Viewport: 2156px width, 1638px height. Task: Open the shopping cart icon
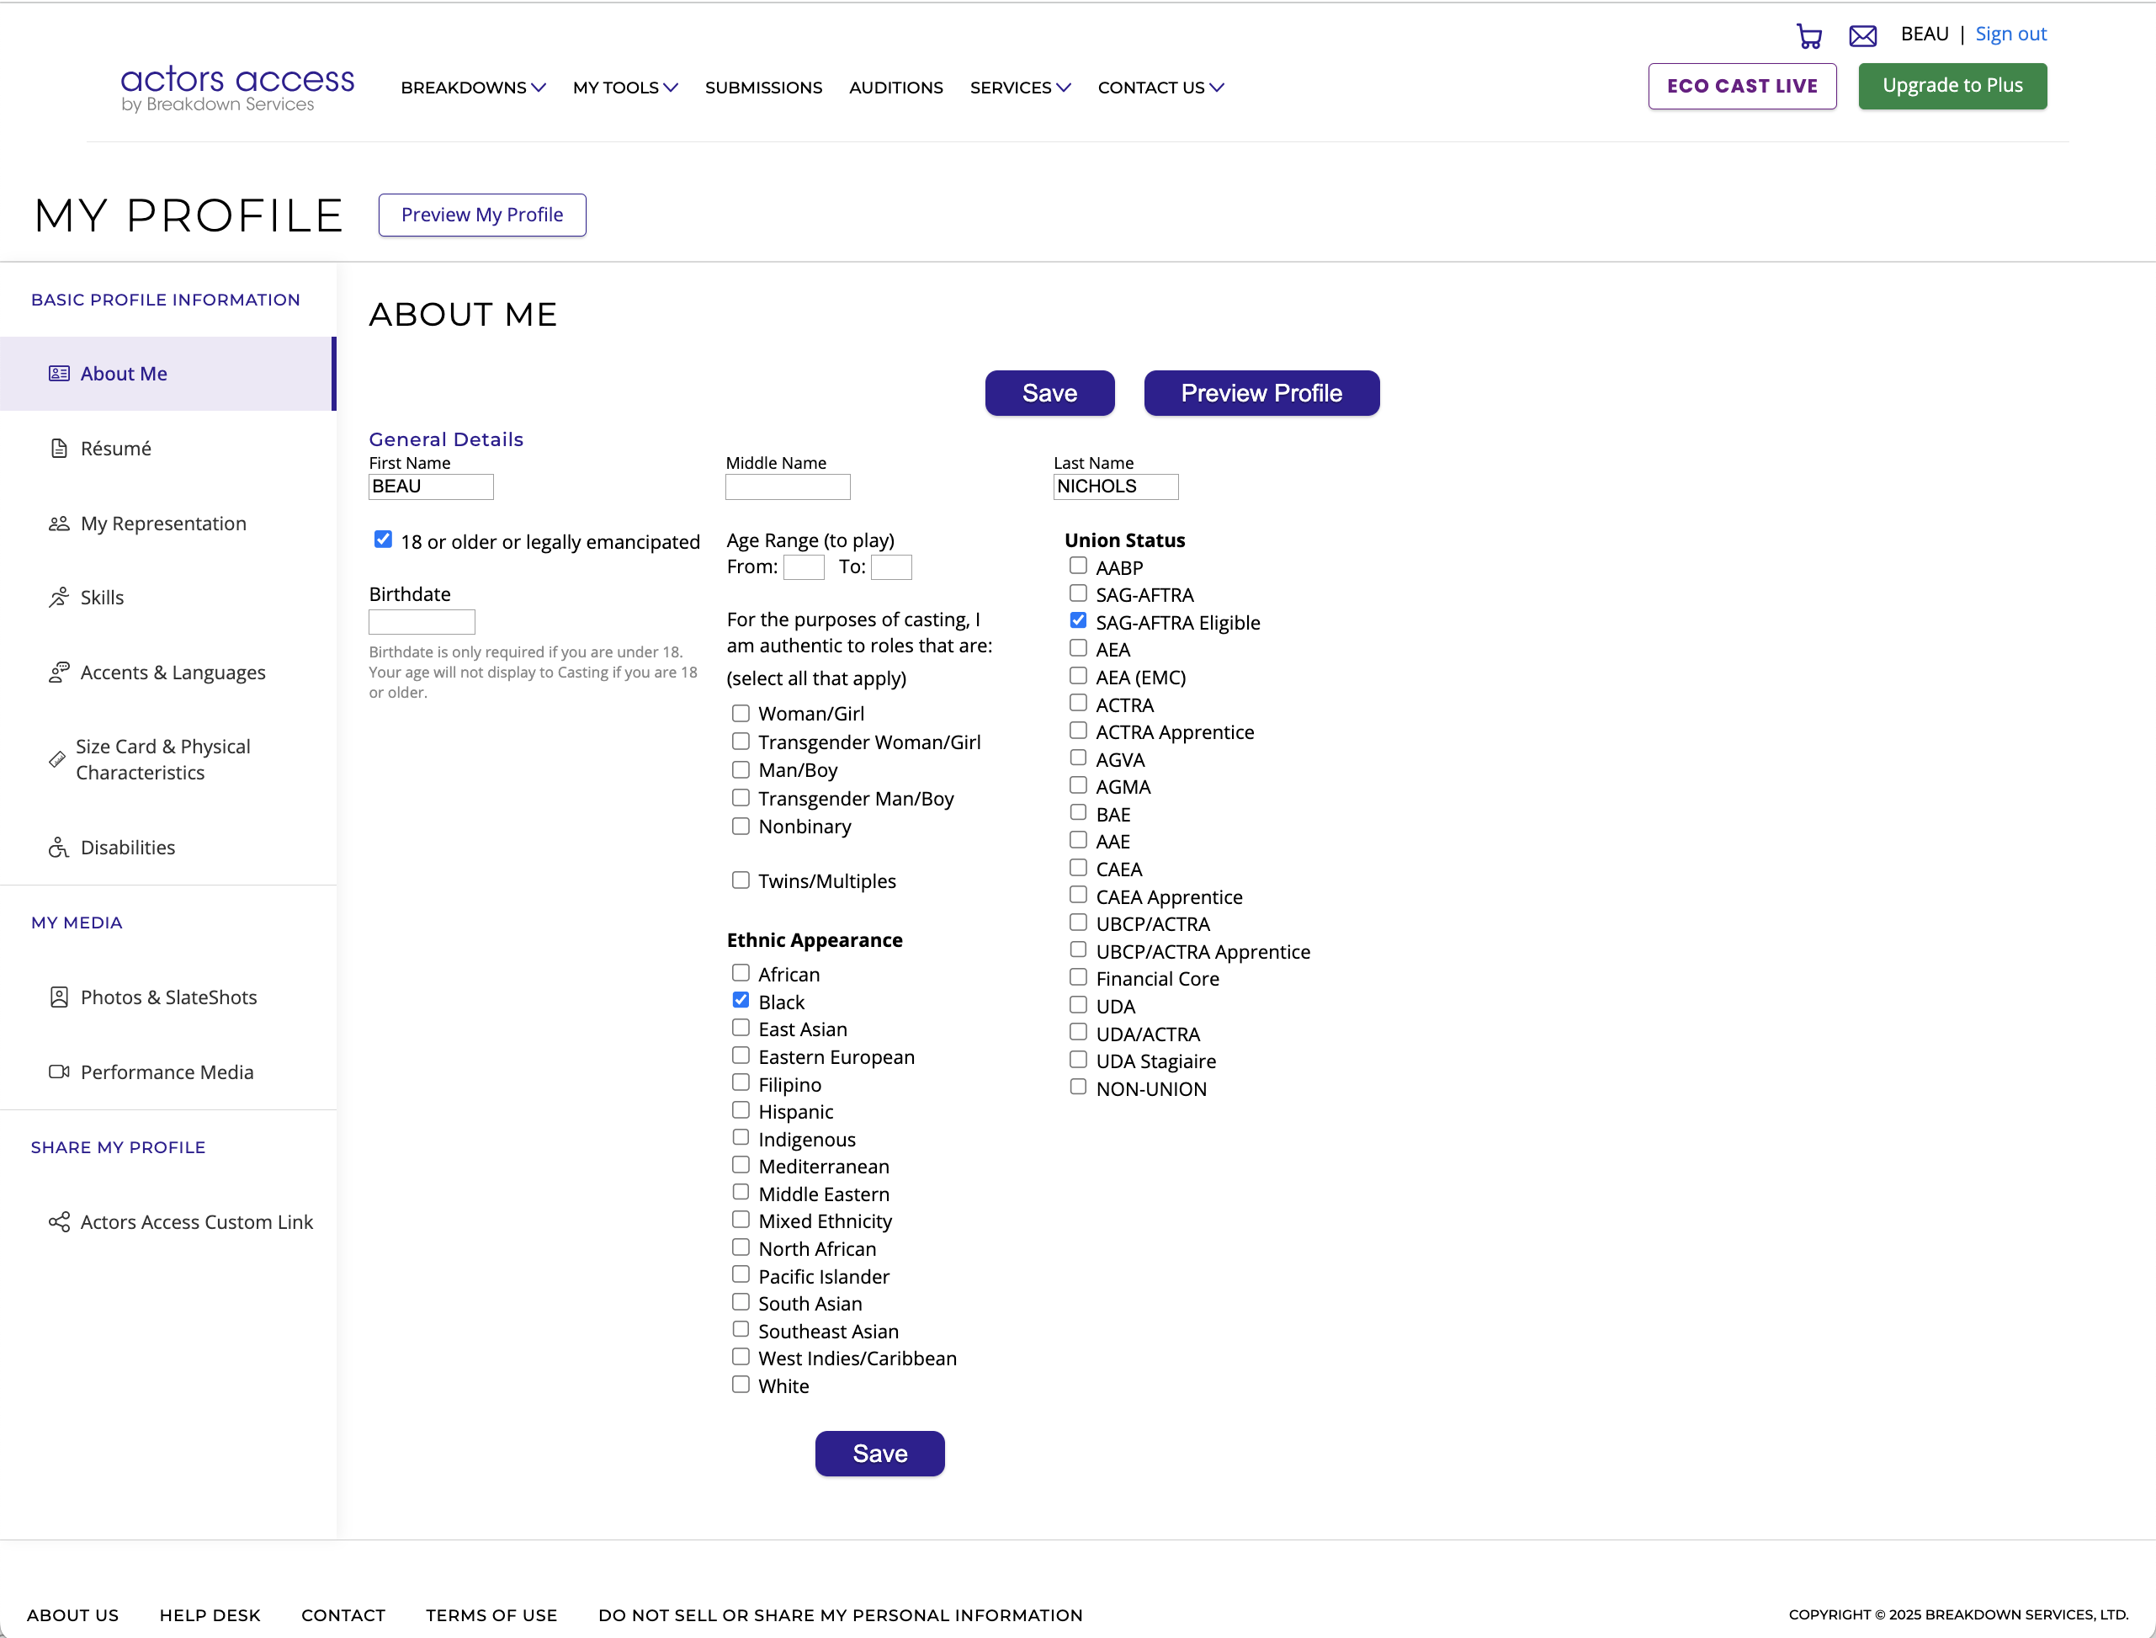click(1809, 36)
